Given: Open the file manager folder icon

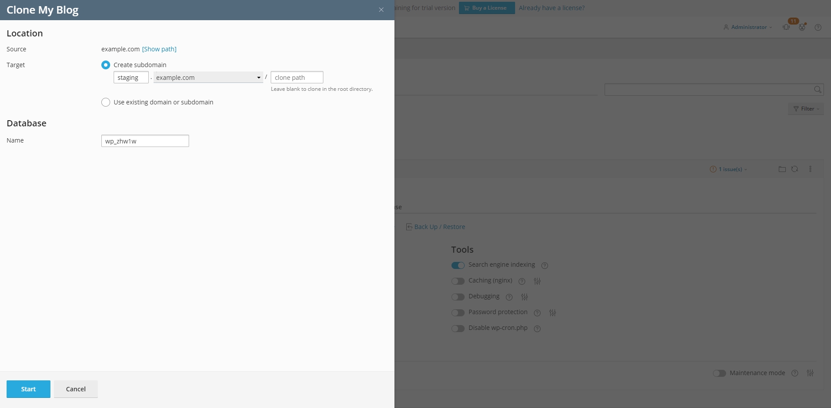Looking at the screenshot, I should coord(782,169).
